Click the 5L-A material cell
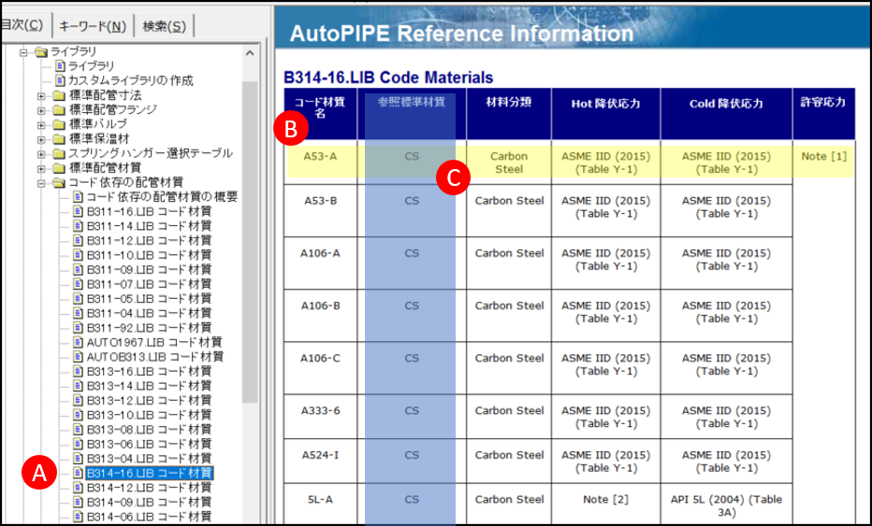 (320, 505)
